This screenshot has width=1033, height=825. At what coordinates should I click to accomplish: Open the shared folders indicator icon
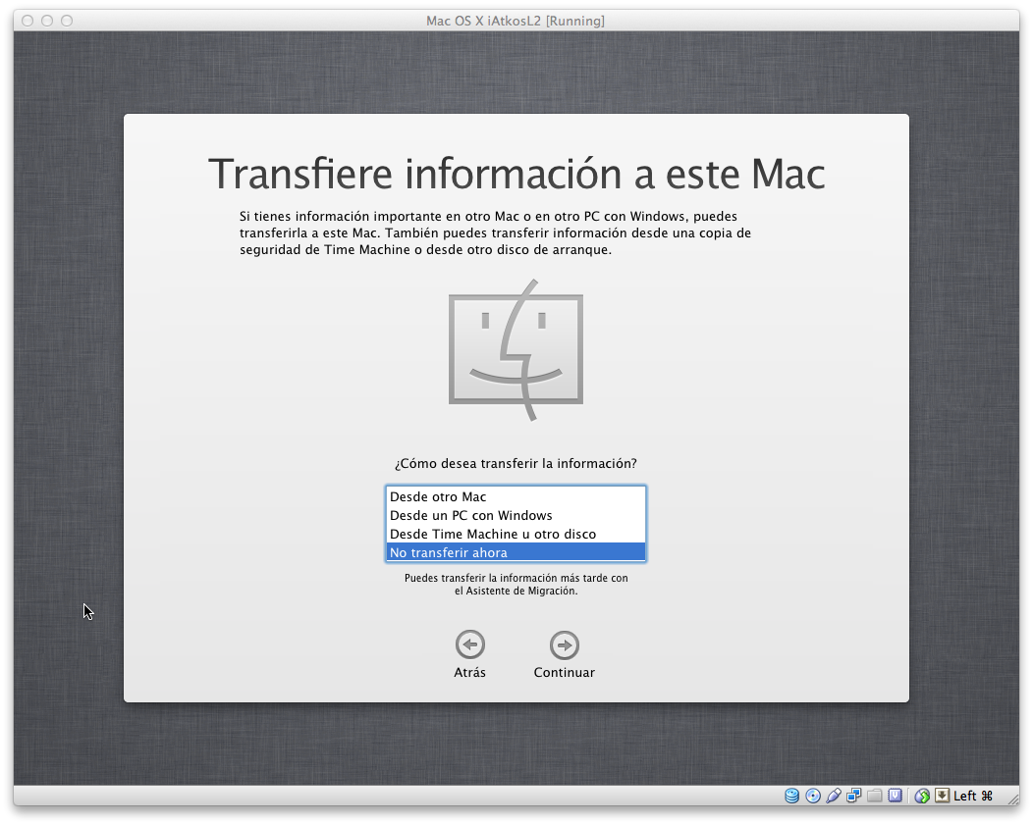(874, 796)
